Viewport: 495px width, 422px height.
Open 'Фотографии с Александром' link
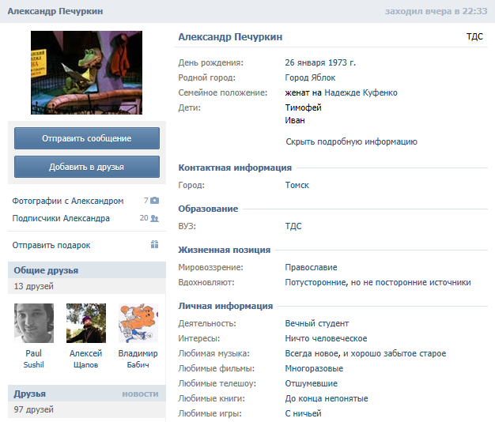tap(68, 201)
